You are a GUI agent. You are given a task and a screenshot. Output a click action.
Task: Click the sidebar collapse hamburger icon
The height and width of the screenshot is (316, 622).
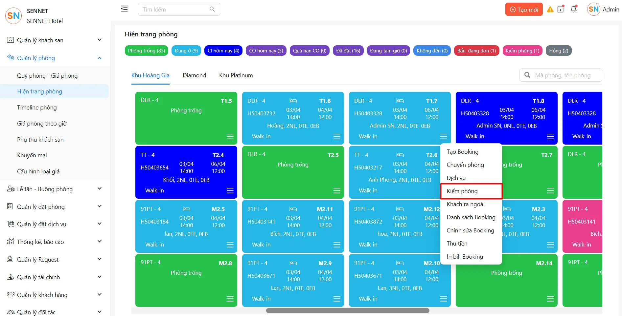[x=124, y=9]
